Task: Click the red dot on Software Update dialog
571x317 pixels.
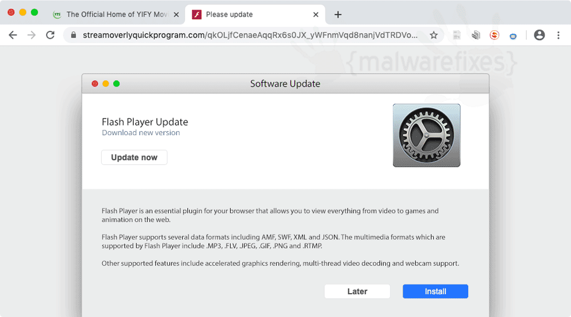Action: point(95,84)
